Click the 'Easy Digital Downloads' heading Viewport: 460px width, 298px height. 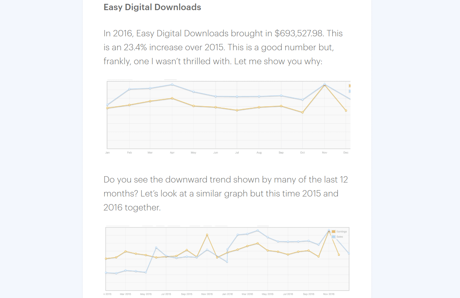(152, 7)
